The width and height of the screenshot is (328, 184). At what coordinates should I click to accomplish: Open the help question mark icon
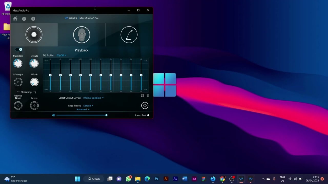pyautogui.click(x=33, y=19)
